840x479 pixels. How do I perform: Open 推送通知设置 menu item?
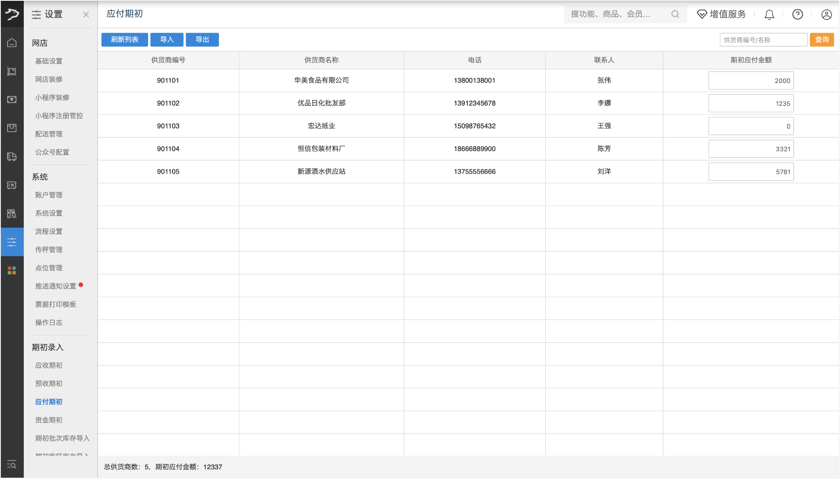(56, 286)
